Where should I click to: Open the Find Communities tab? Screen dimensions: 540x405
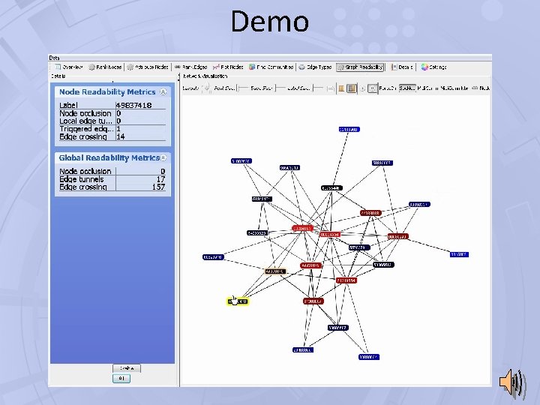(271, 67)
